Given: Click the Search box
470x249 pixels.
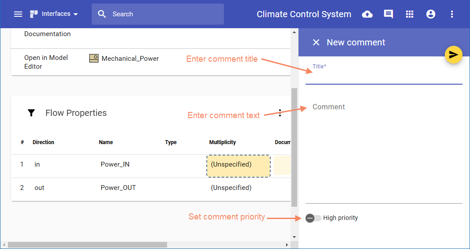Looking at the screenshot, I should click(158, 14).
